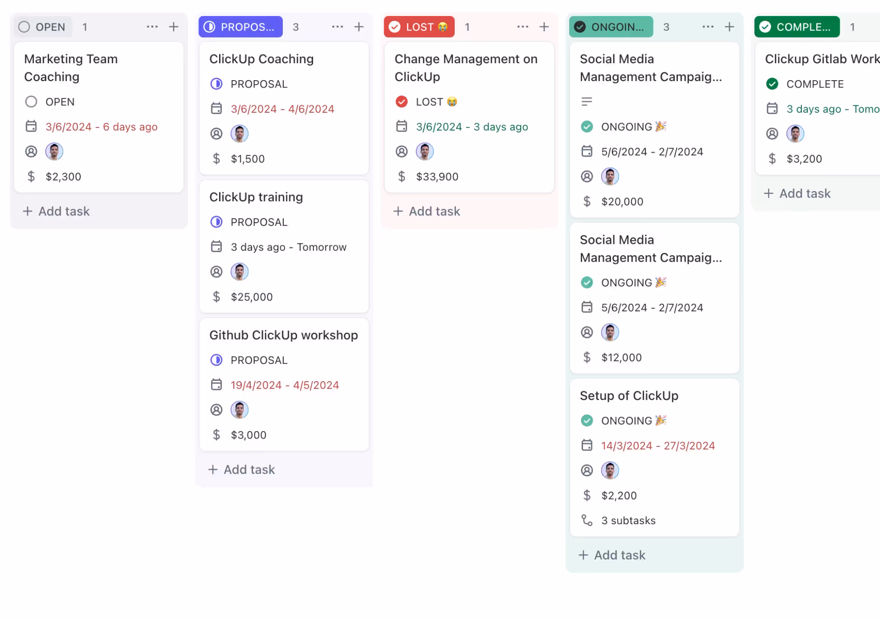
Task: Click the PROPOSAL half-circle status icon on ClickUp training
Action: pyautogui.click(x=216, y=222)
